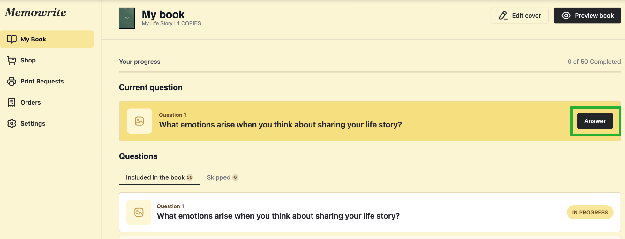Click the Settings gear icon
This screenshot has height=239, width=625.
pyautogui.click(x=12, y=123)
